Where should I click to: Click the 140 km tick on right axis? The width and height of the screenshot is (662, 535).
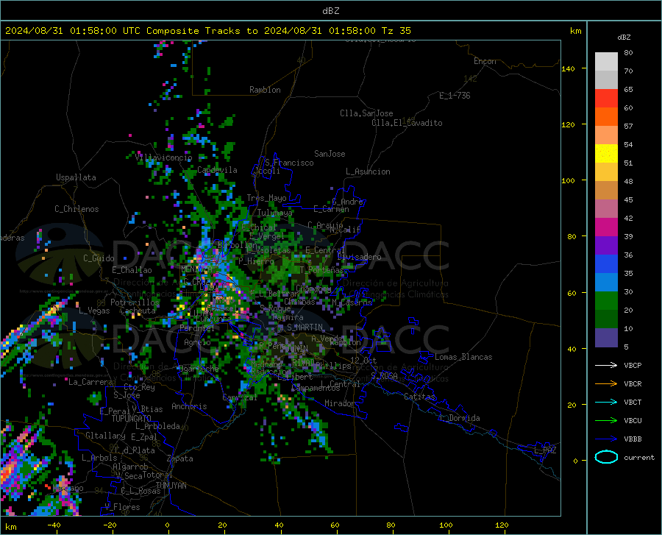coord(569,68)
